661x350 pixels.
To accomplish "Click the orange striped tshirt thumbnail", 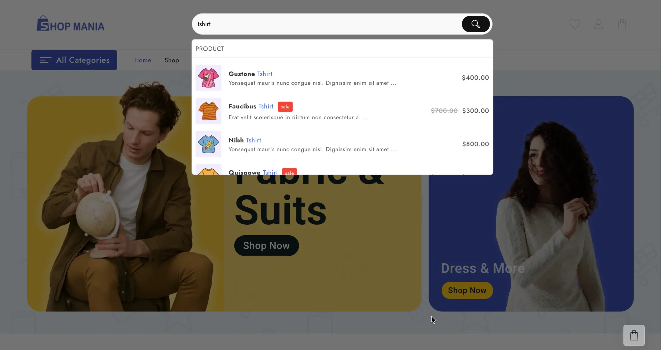I will click(x=208, y=111).
